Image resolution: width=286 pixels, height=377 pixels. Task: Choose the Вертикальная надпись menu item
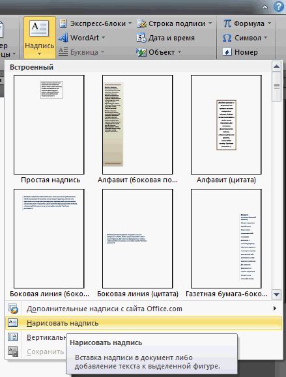pyautogui.click(x=36, y=337)
